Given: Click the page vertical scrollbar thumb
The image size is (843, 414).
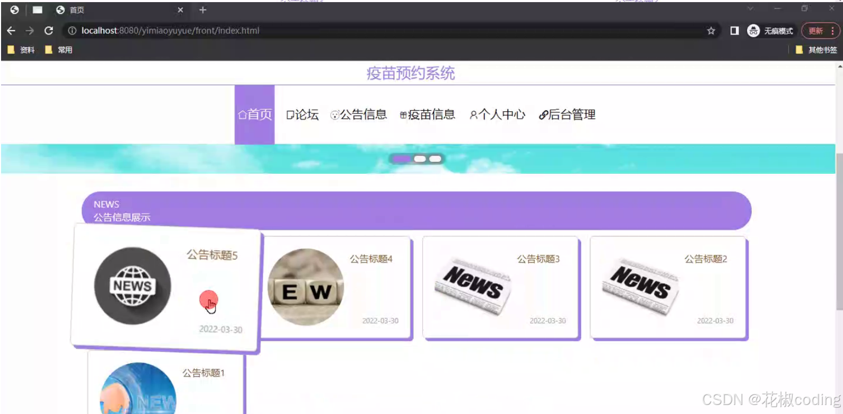Looking at the screenshot, I should 839,232.
